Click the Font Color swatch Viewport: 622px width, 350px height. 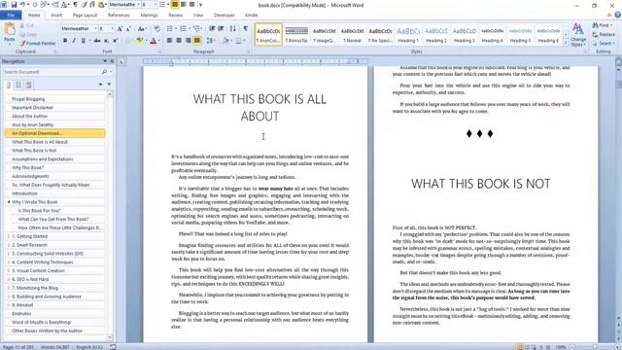pos(154,41)
